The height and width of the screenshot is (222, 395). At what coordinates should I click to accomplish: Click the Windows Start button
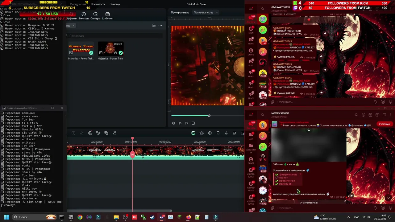coord(6,217)
